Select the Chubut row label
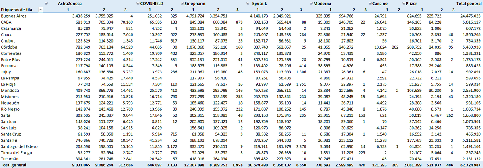The image size is (483, 168). pyautogui.click(x=8, y=41)
